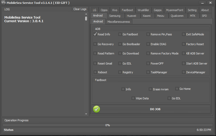
Task: Click 'Current Version : 3.0.4.1' log text
Action: (x=24, y=21)
